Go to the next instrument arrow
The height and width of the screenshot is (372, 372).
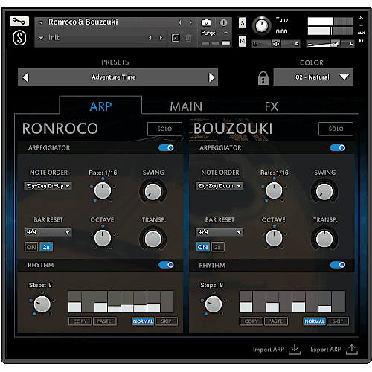pyautogui.click(x=190, y=22)
